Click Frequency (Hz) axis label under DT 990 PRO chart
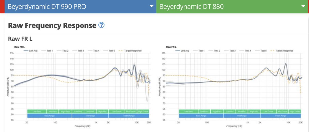 (82, 127)
